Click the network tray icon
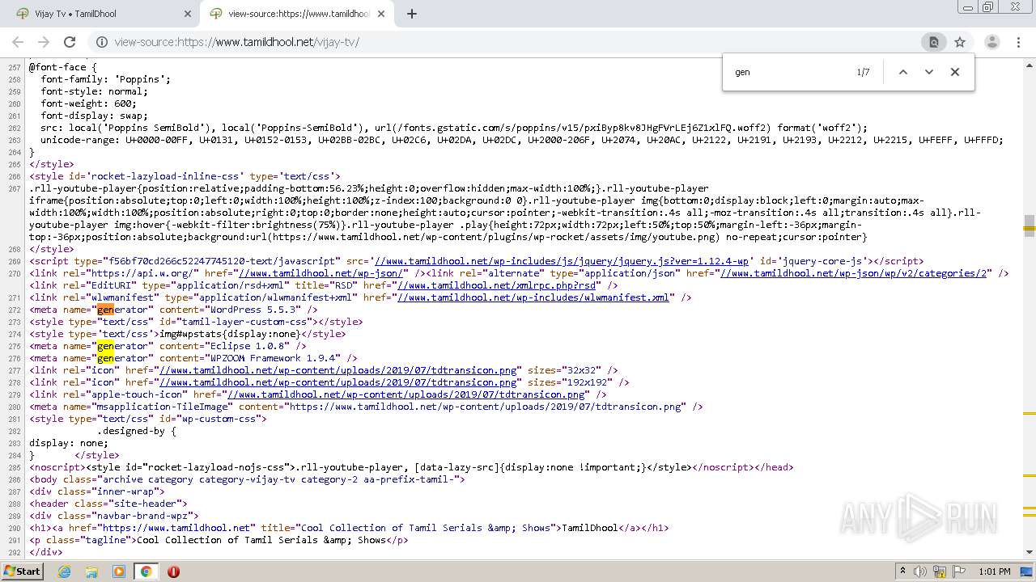Image resolution: width=1036 pixels, height=582 pixels. point(940,571)
